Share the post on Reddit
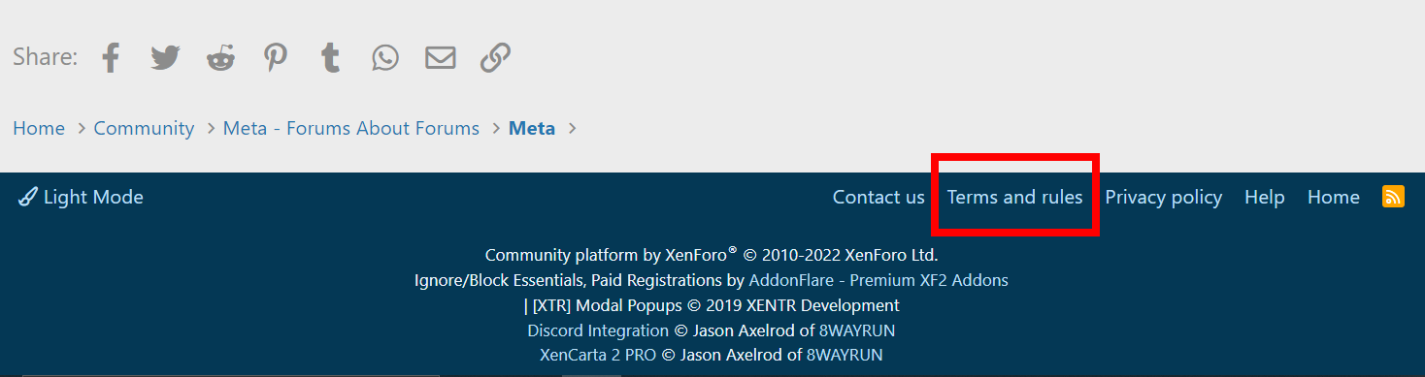The image size is (1425, 377). [220, 57]
